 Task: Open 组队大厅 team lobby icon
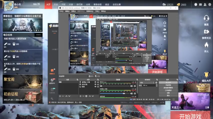click(x=206, y=75)
